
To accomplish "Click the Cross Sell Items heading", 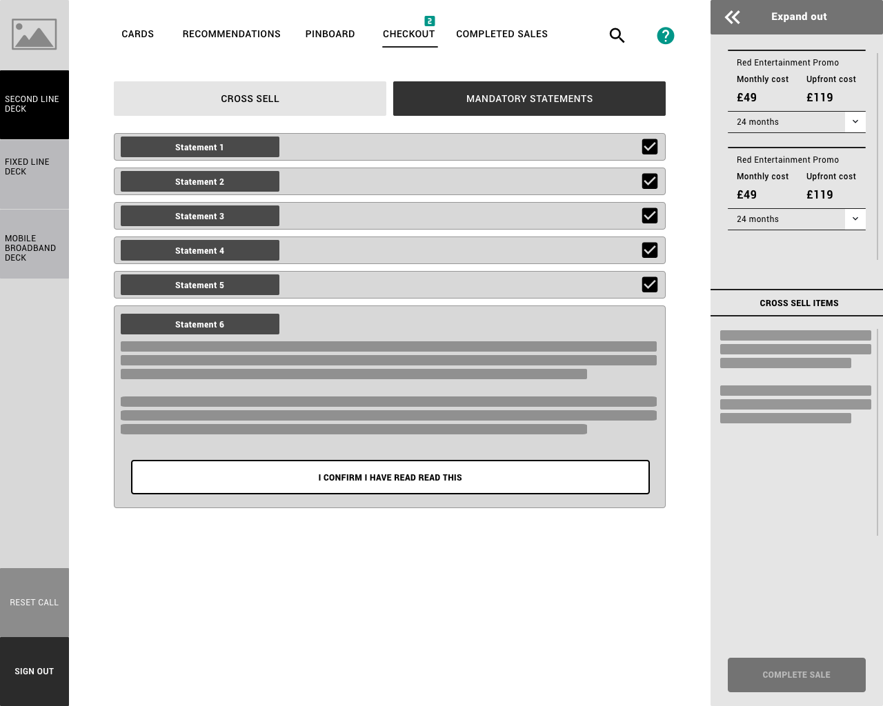I will (x=799, y=303).
